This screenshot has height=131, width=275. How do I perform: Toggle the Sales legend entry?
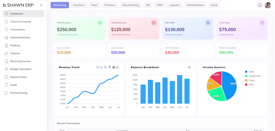(x=249, y=72)
